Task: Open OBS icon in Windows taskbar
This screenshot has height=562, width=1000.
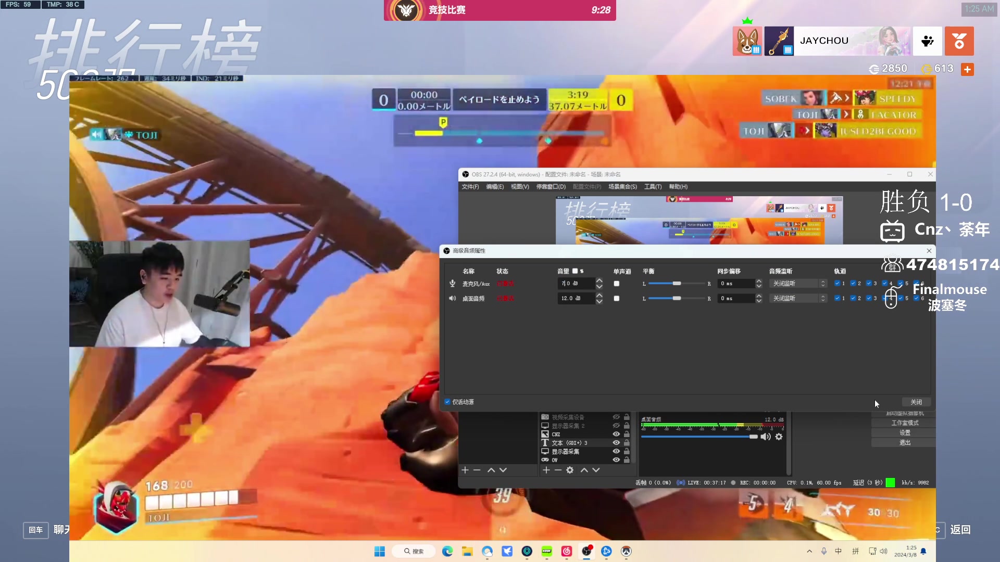Action: [586, 551]
